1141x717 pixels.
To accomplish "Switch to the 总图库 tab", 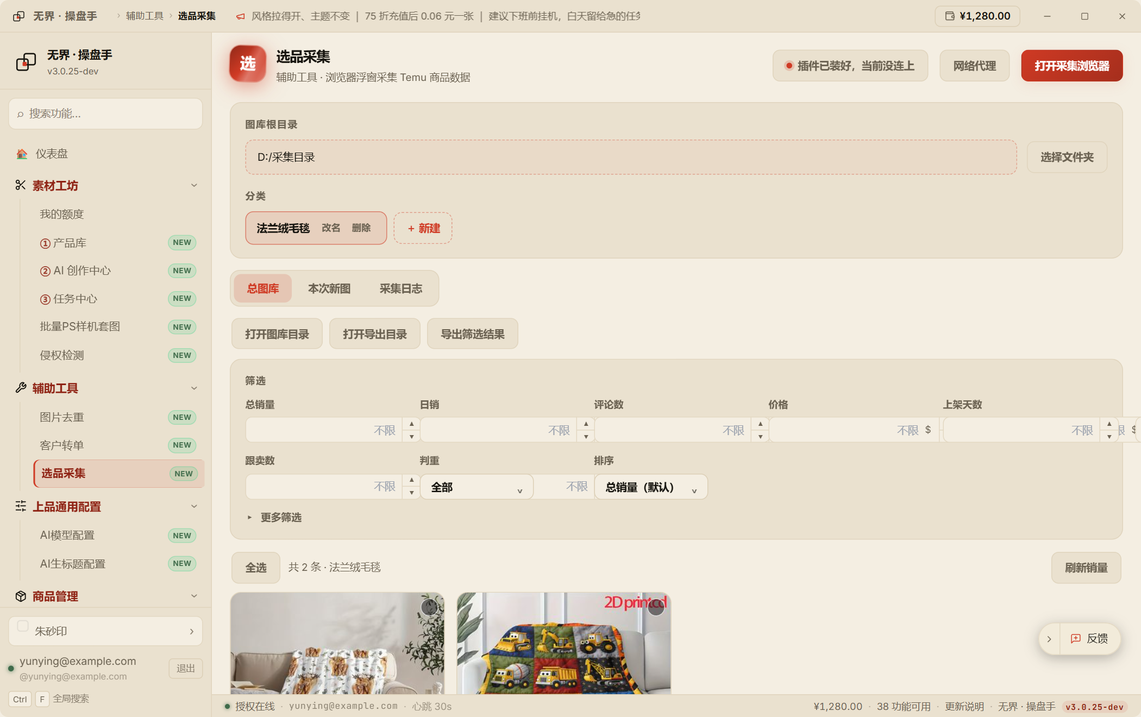I will coord(263,288).
